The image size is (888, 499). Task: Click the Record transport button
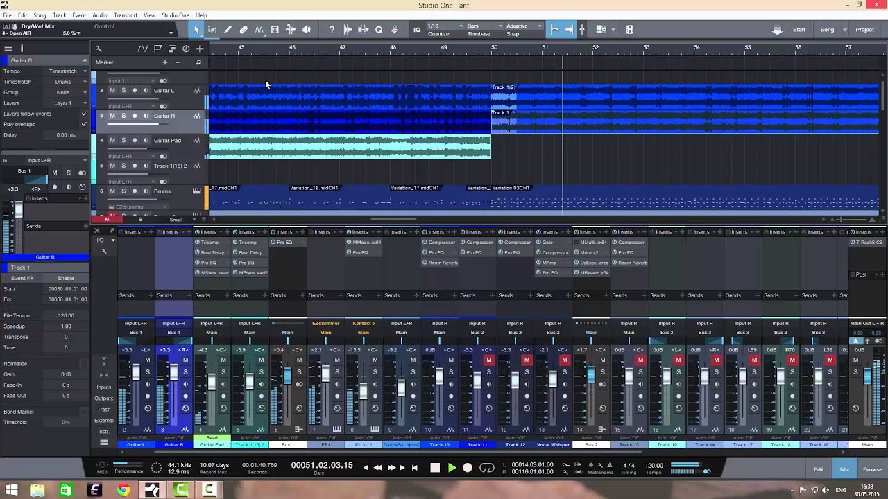[x=468, y=468]
